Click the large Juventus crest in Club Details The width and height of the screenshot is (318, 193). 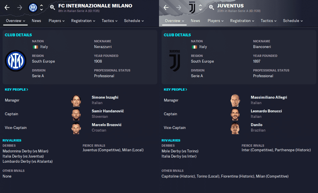pyautogui.click(x=175, y=61)
